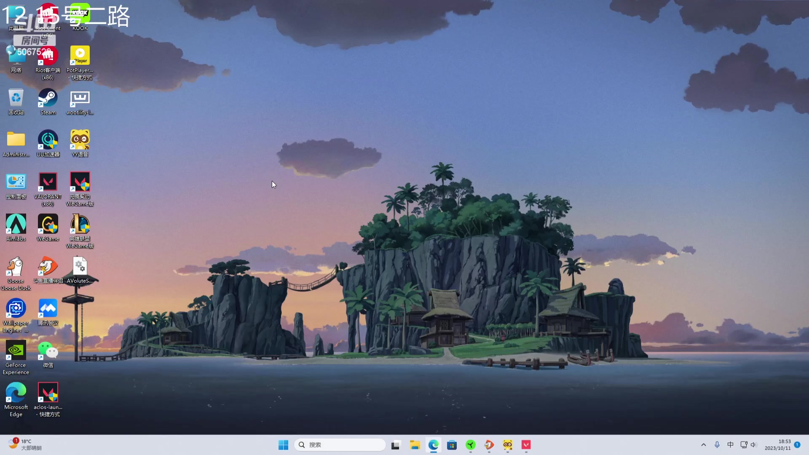The height and width of the screenshot is (455, 809).
Task: Switch to Edge on the taskbar
Action: click(434, 445)
